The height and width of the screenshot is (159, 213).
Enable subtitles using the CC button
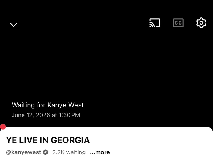click(178, 23)
